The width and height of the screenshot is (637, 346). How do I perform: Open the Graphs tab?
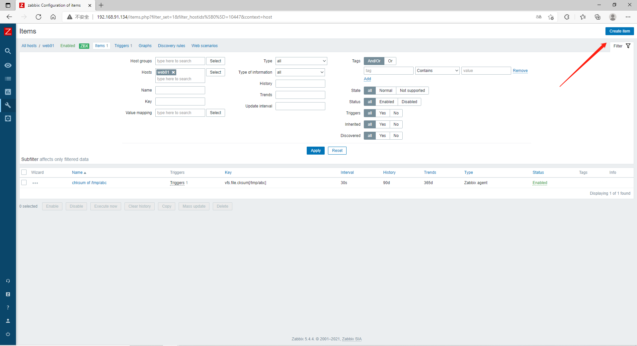145,46
